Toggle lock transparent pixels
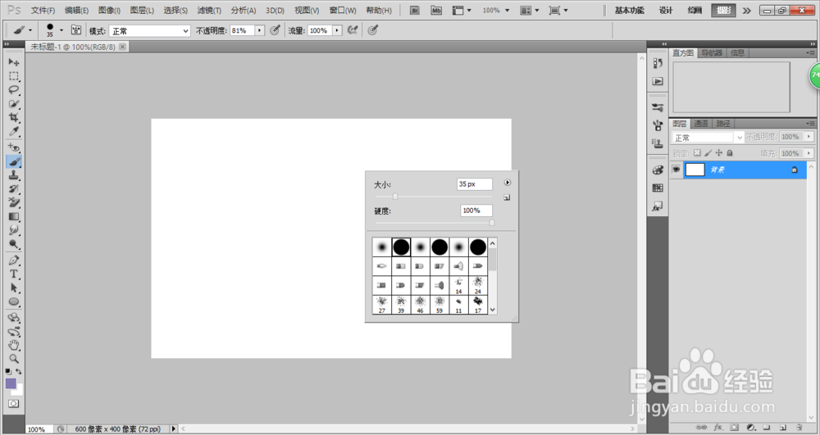Viewport: 820px width, 435px height. pyautogui.click(x=697, y=153)
